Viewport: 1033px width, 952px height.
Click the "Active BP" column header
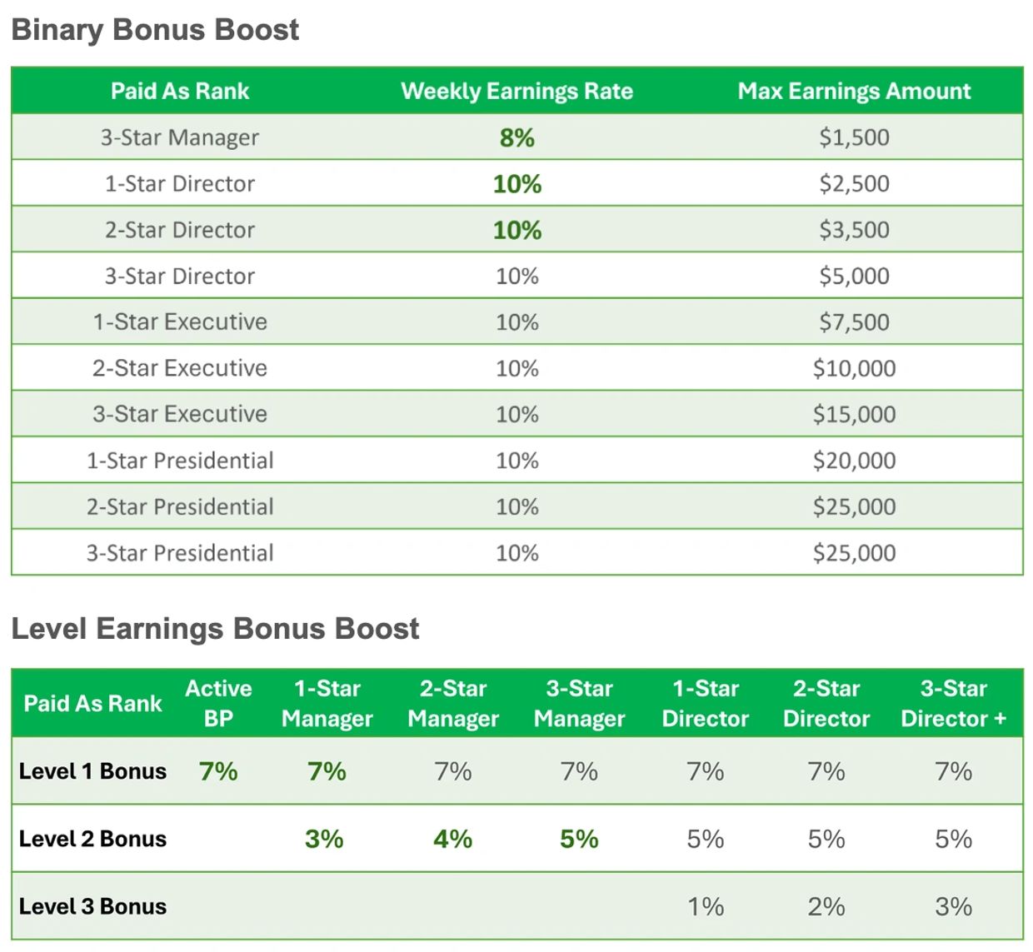tap(218, 703)
